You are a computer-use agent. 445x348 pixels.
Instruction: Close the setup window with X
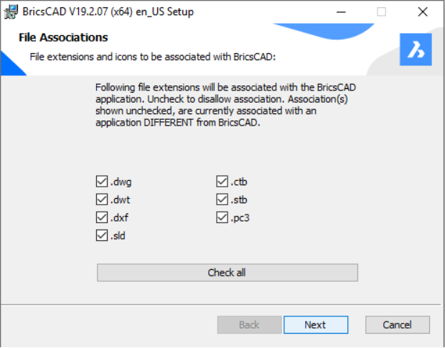pos(423,12)
